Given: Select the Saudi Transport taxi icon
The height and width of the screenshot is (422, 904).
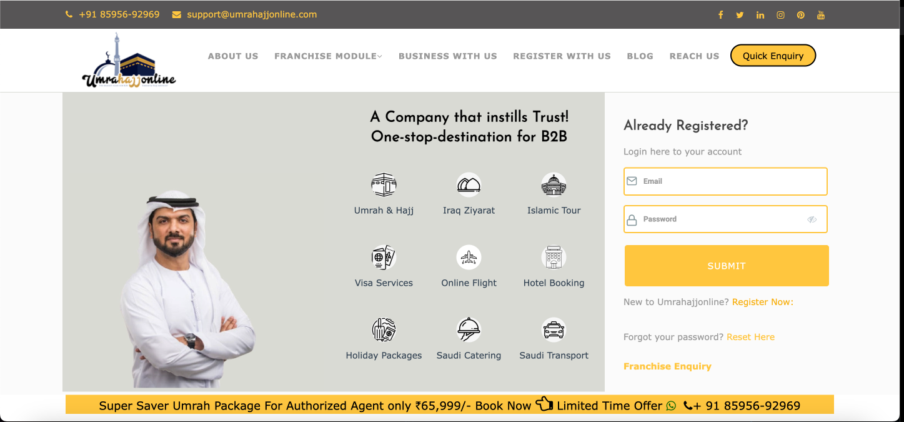Looking at the screenshot, I should point(554,329).
